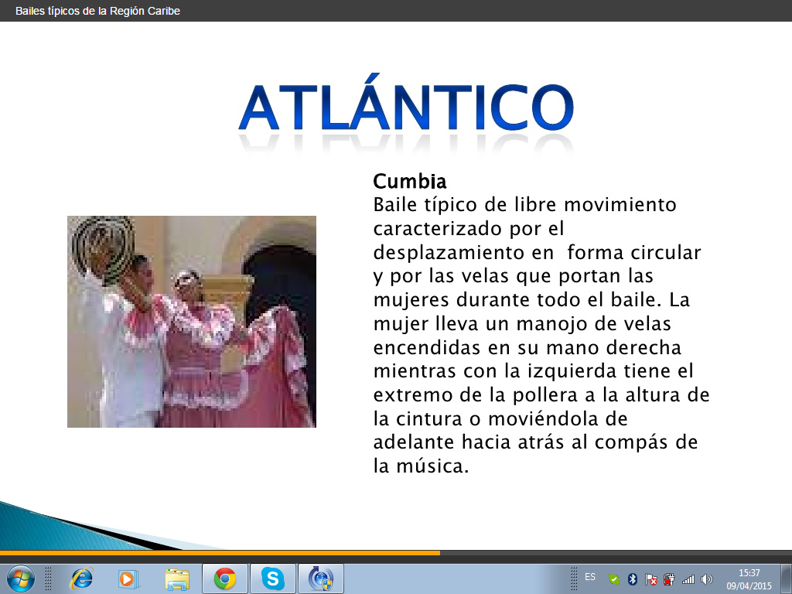Click the bold Cumbia heading
This screenshot has height=594, width=792.
pos(410,181)
